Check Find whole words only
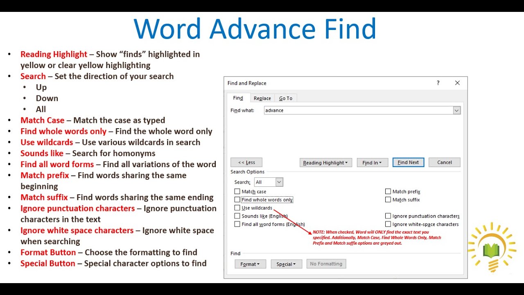 coord(237,200)
